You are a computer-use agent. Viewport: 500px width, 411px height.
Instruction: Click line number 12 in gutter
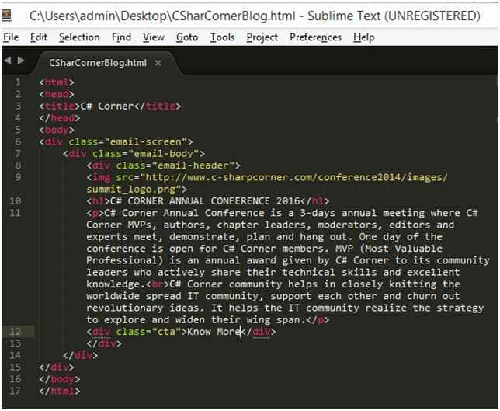click(15, 332)
